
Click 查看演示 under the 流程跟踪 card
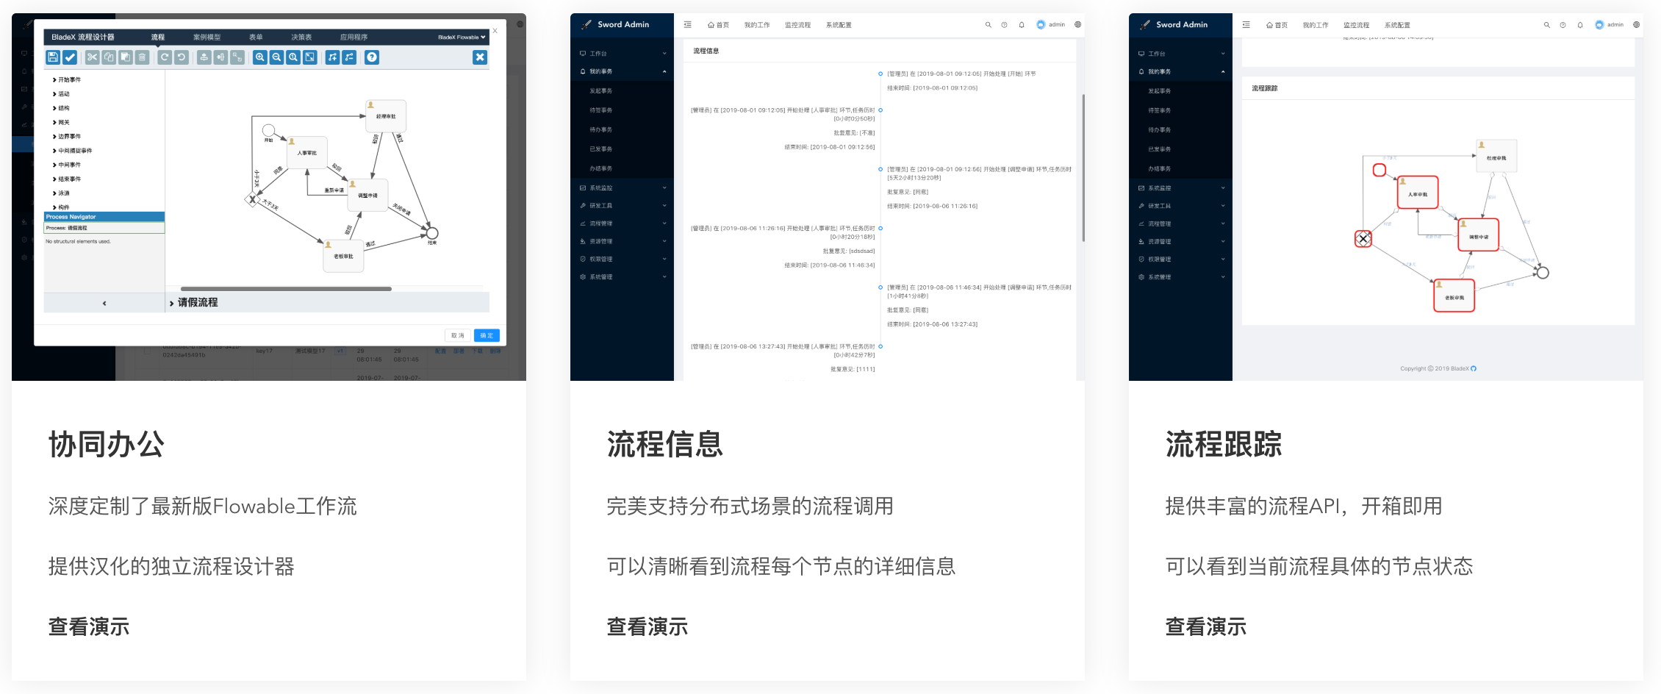[x=1206, y=627]
